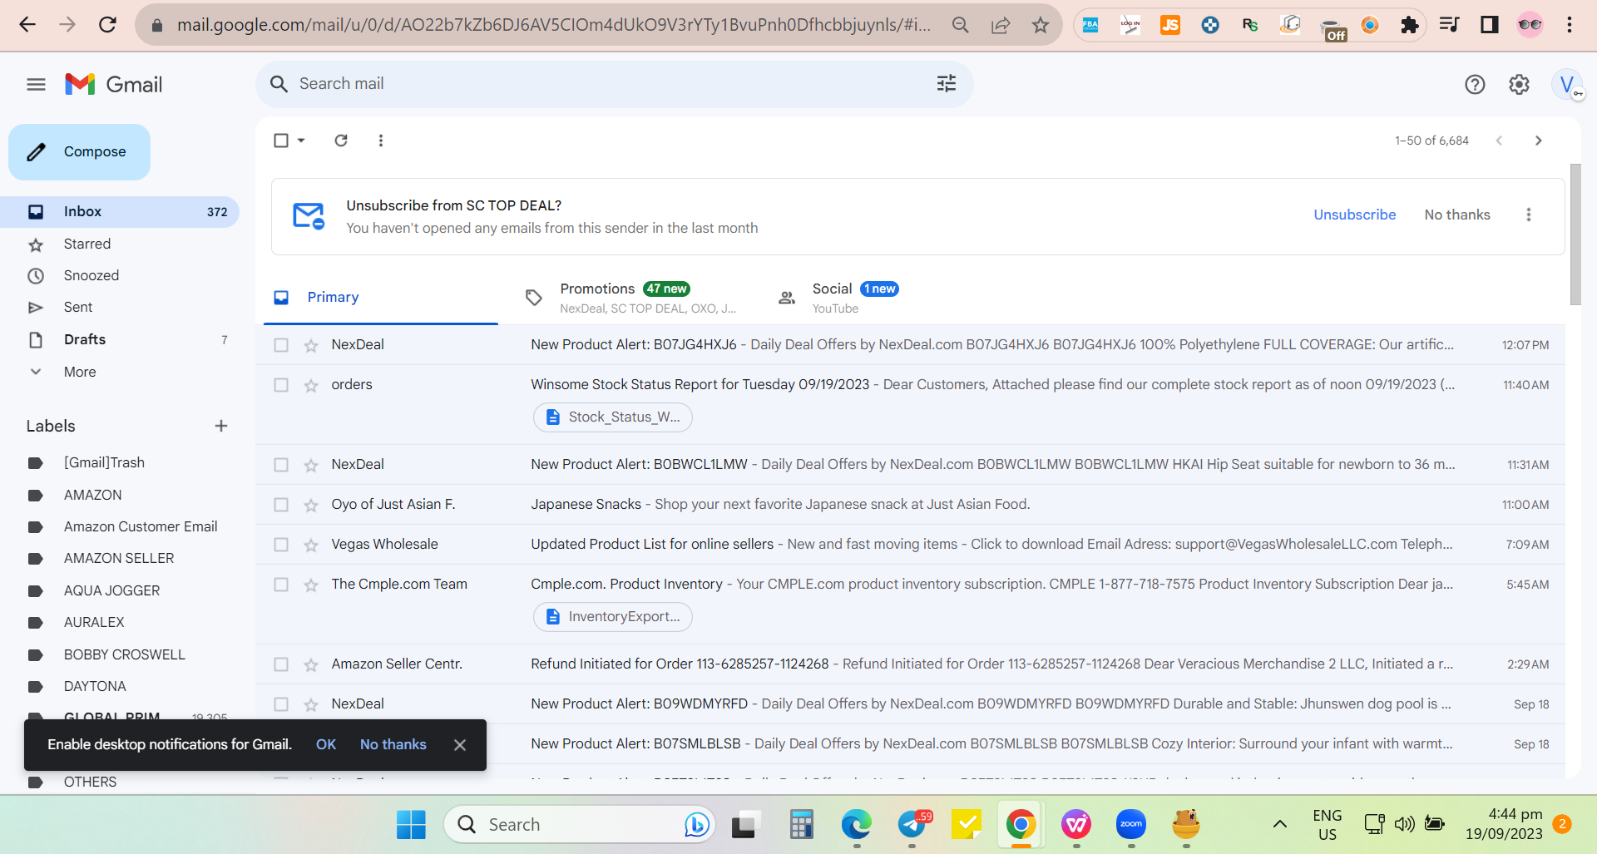Open the Calculator app on taskbar
The height and width of the screenshot is (854, 1597).
[801, 824]
